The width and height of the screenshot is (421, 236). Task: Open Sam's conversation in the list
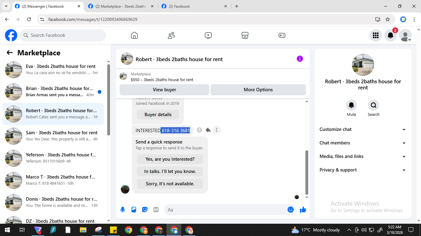(53, 136)
